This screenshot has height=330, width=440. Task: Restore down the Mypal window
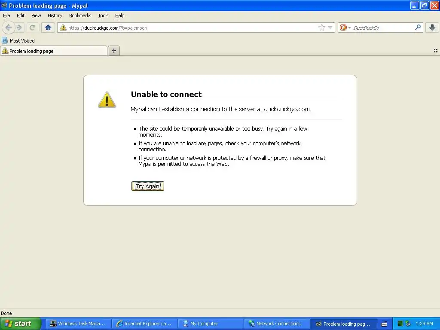click(424, 5)
